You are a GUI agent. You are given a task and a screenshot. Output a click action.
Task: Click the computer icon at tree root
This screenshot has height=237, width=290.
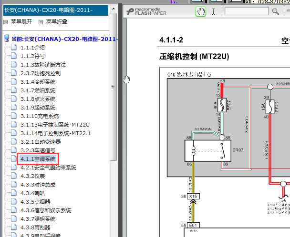point(7,39)
